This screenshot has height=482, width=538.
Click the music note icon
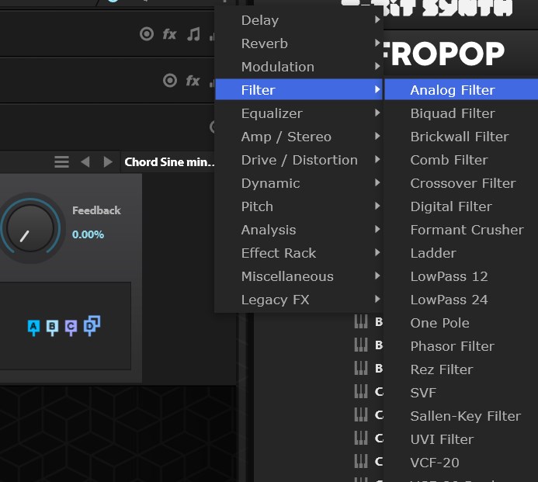(x=193, y=34)
